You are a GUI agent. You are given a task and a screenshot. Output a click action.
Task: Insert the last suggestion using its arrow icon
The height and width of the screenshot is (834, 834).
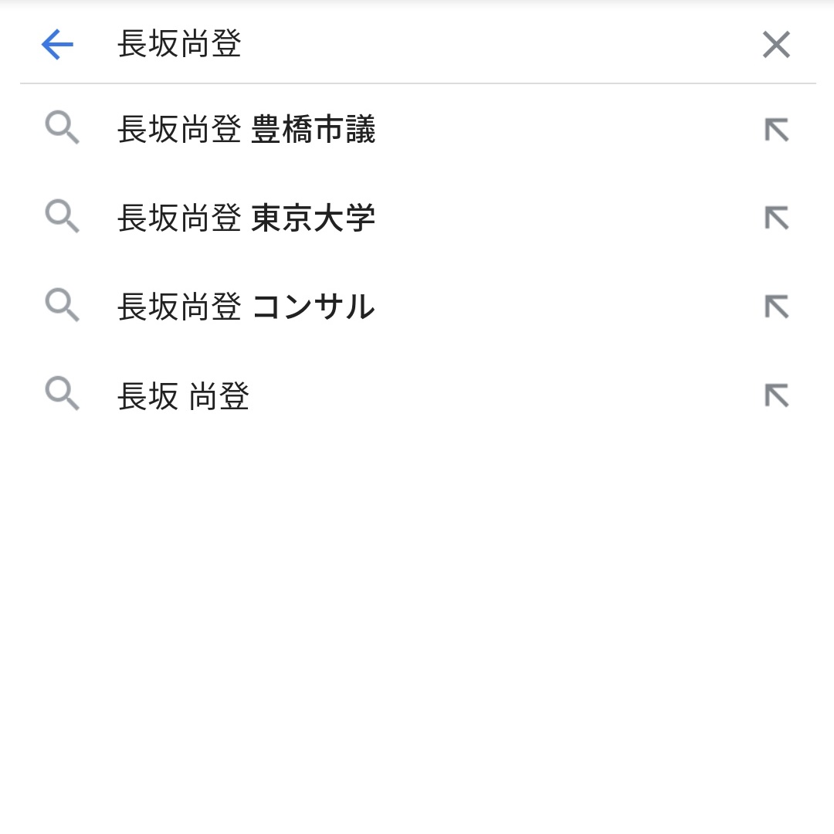[x=777, y=395]
